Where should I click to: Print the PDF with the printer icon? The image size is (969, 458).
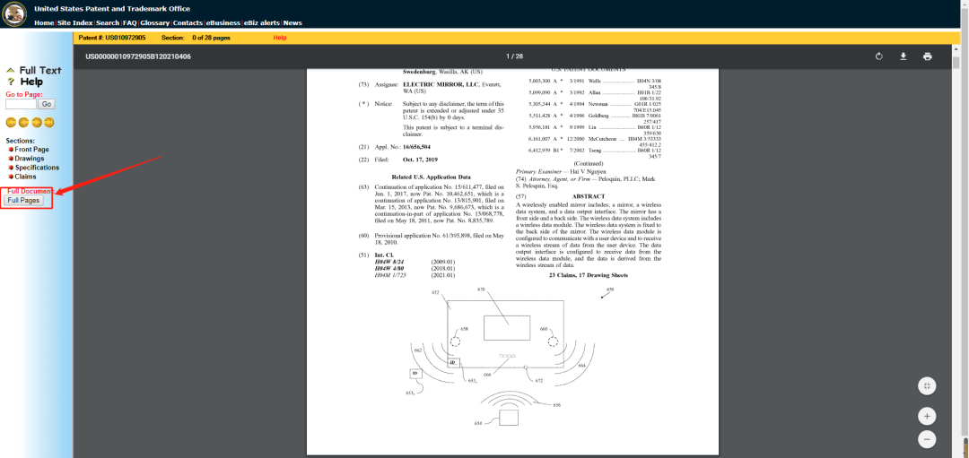tap(927, 56)
